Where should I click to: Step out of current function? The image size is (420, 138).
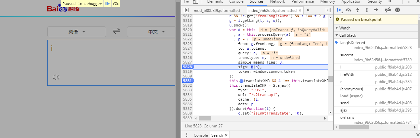point(367,10)
